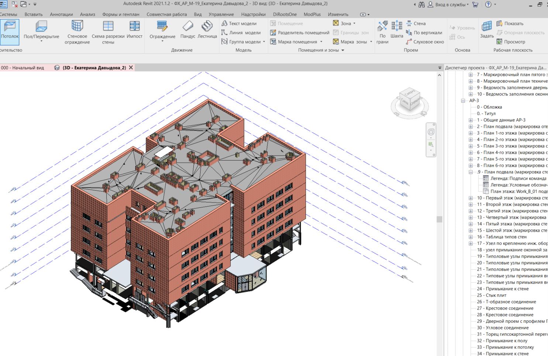Viewport: 548px width, 356px height.
Task: Expand the 10 - Первый этаж sheet node
Action: pyautogui.click(x=471, y=198)
